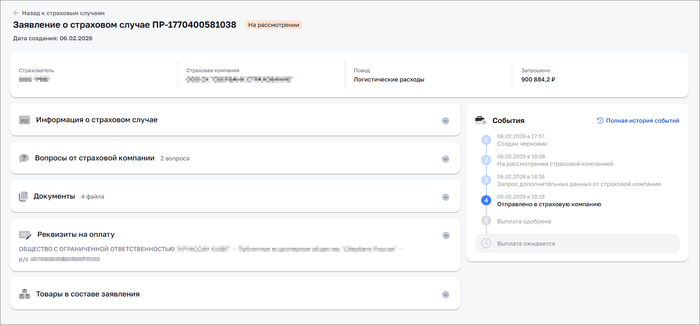Expand Товары в составе заявления chevron

point(445,295)
